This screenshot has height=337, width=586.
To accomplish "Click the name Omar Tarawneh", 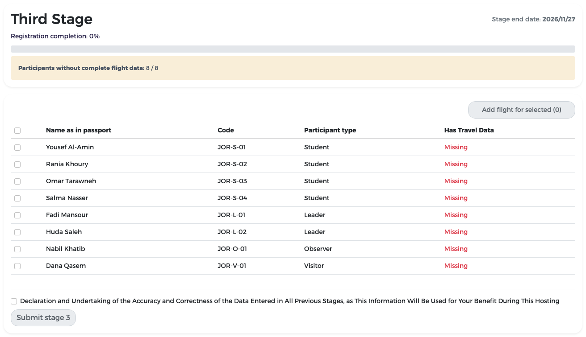I will (x=71, y=181).
